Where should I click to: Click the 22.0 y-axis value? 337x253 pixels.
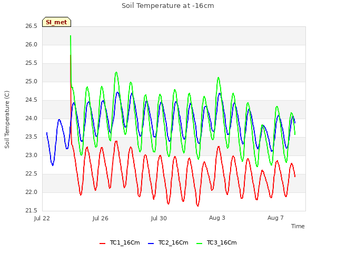(x=32, y=192)
